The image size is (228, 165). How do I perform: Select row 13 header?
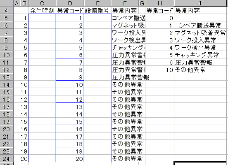(7, 77)
